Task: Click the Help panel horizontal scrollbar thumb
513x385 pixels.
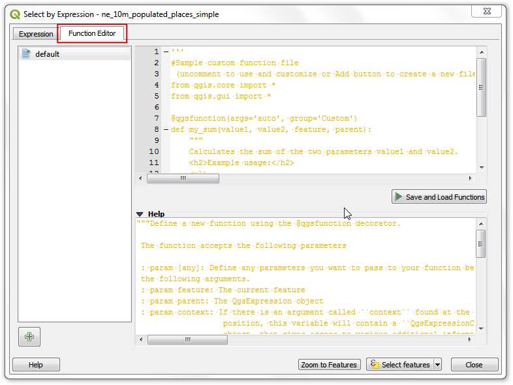Action: coord(187,339)
